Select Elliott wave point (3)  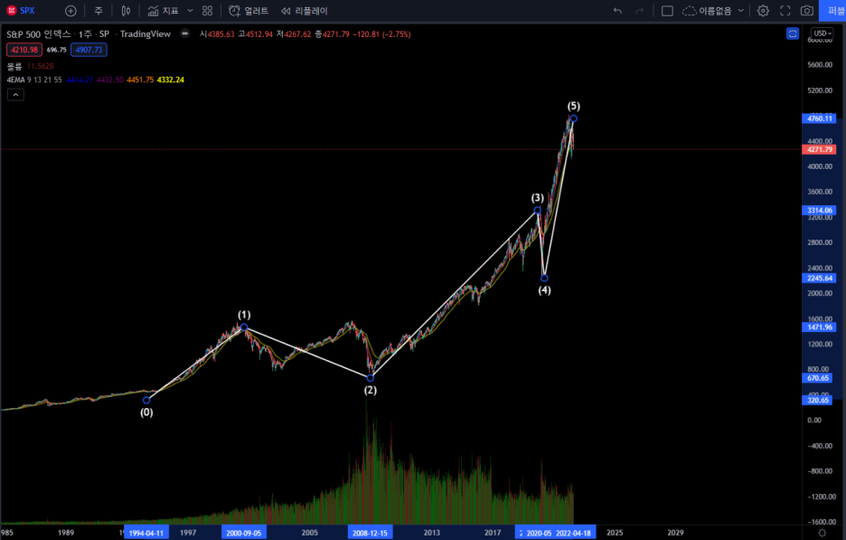(538, 210)
